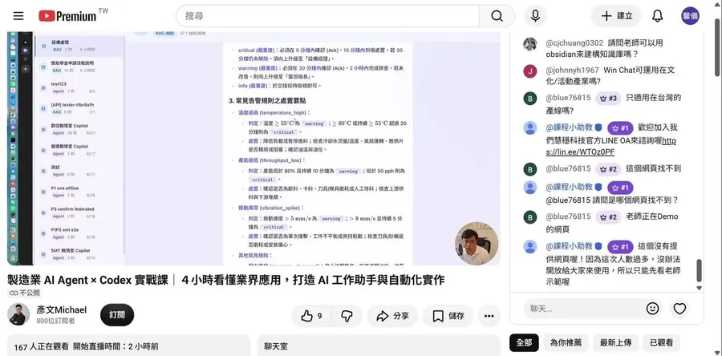This screenshot has width=722, height=356.
Task: Select 測試 item in video sidebar
Action: tap(79, 171)
